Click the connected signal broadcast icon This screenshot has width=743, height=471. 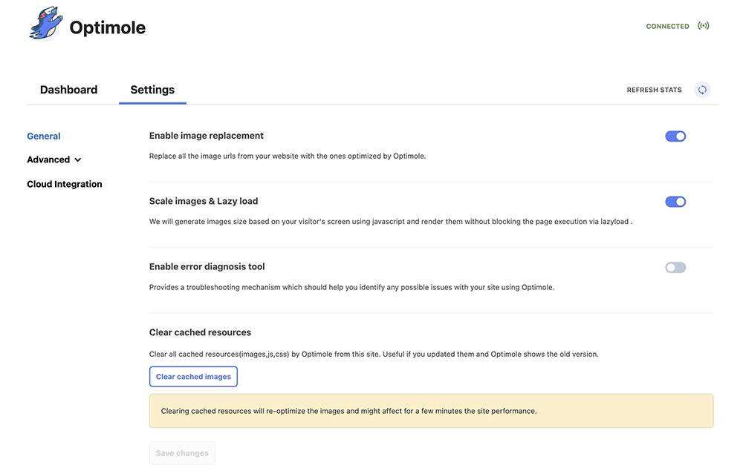pos(704,26)
